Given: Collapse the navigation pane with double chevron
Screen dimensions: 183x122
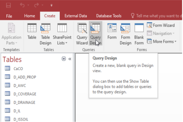Looking at the screenshot, I should point(70,59).
